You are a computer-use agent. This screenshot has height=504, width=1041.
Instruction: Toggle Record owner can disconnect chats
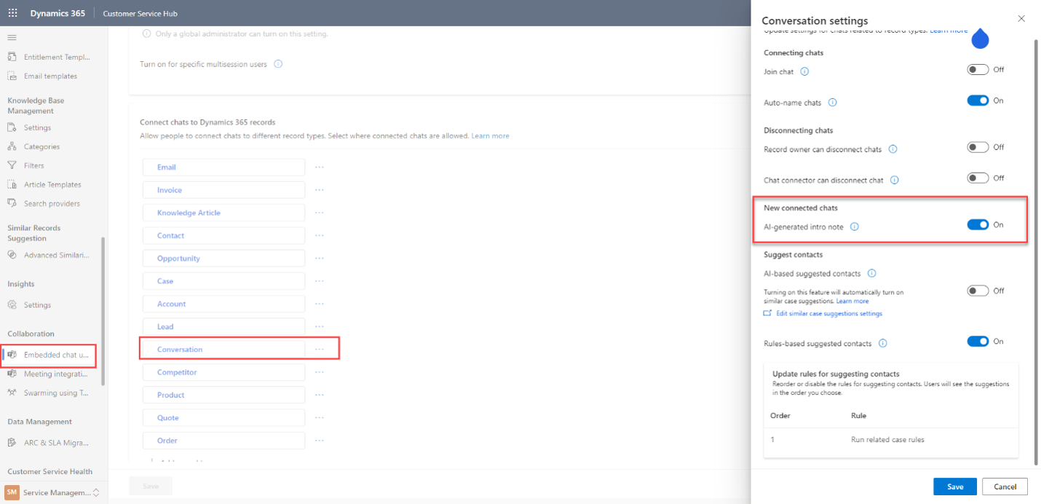pyautogui.click(x=978, y=147)
